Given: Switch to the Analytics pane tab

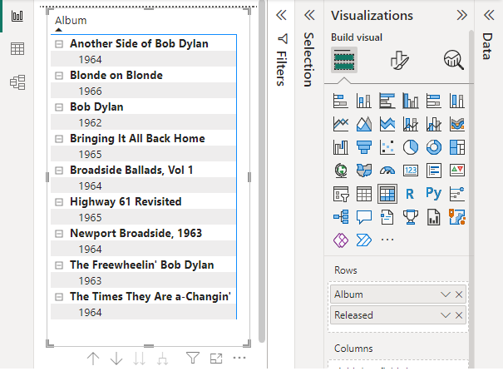Looking at the screenshot, I should click(x=453, y=59).
